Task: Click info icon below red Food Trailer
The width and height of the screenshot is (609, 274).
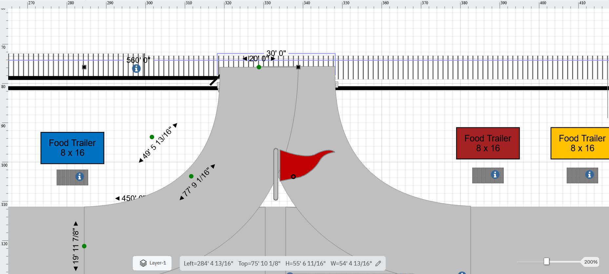Action: pos(495,175)
